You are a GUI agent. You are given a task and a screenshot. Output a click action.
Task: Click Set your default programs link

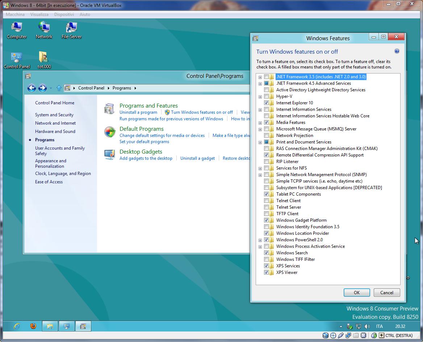pos(145,142)
